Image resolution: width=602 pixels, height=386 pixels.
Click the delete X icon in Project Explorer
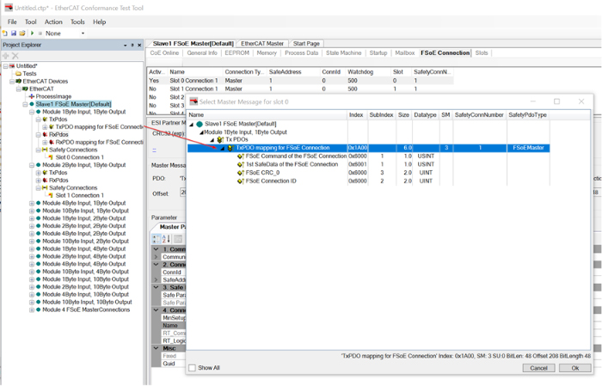click(x=15, y=56)
